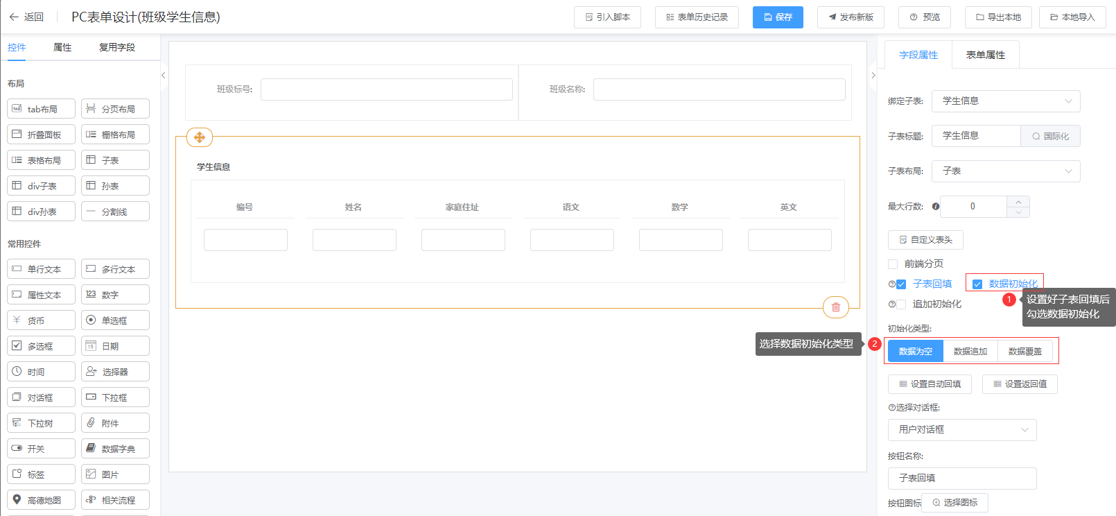The height and width of the screenshot is (516, 1116).
Task: Add a date control from palette
Action: tap(115, 346)
